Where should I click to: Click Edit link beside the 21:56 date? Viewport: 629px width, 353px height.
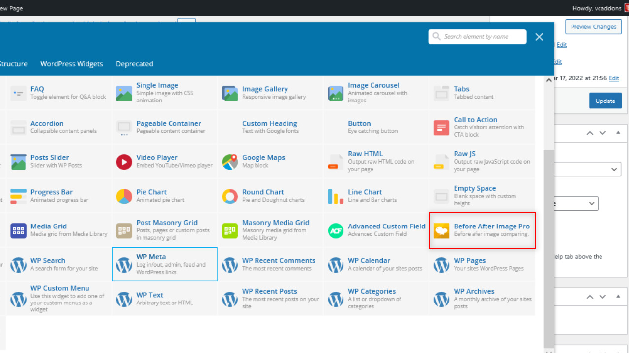614,78
